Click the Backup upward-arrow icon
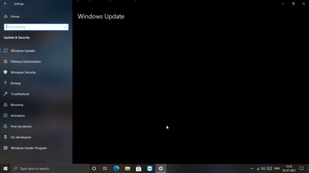 click(x=5, y=83)
